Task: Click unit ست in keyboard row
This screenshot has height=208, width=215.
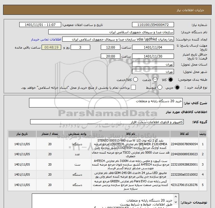Action: 77,164
